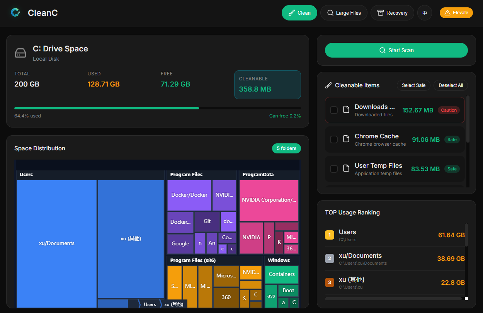Click the CleanC logo icon
The image size is (483, 313).
click(x=15, y=13)
